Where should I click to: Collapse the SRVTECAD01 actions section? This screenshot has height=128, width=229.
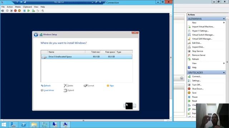tap(224, 73)
